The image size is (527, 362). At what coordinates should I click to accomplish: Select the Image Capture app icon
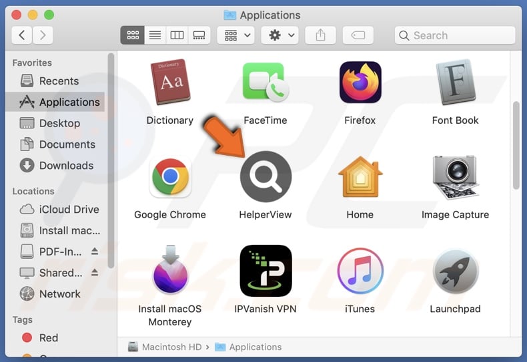456,177
